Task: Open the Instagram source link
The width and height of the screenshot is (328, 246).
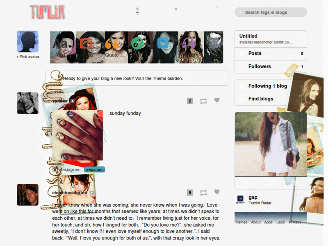Action: 71,170
